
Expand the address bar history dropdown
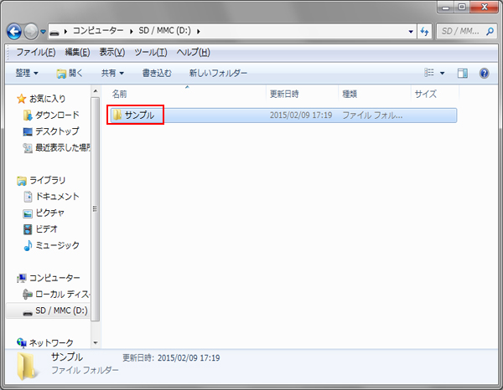pyautogui.click(x=410, y=32)
